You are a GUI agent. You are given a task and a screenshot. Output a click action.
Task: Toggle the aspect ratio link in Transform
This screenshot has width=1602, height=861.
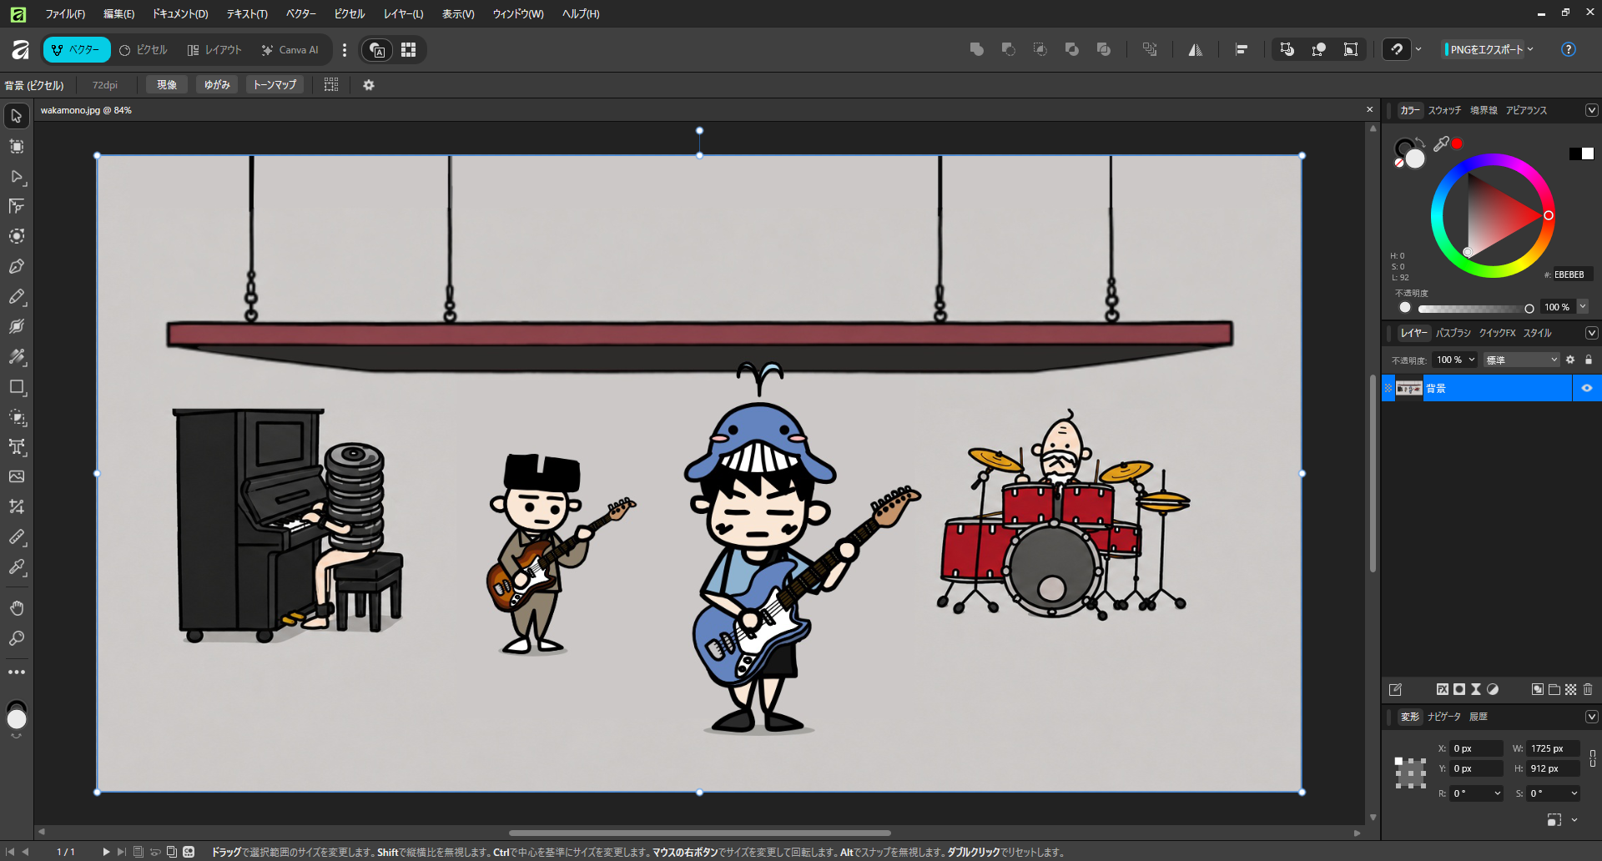pyautogui.click(x=1593, y=758)
